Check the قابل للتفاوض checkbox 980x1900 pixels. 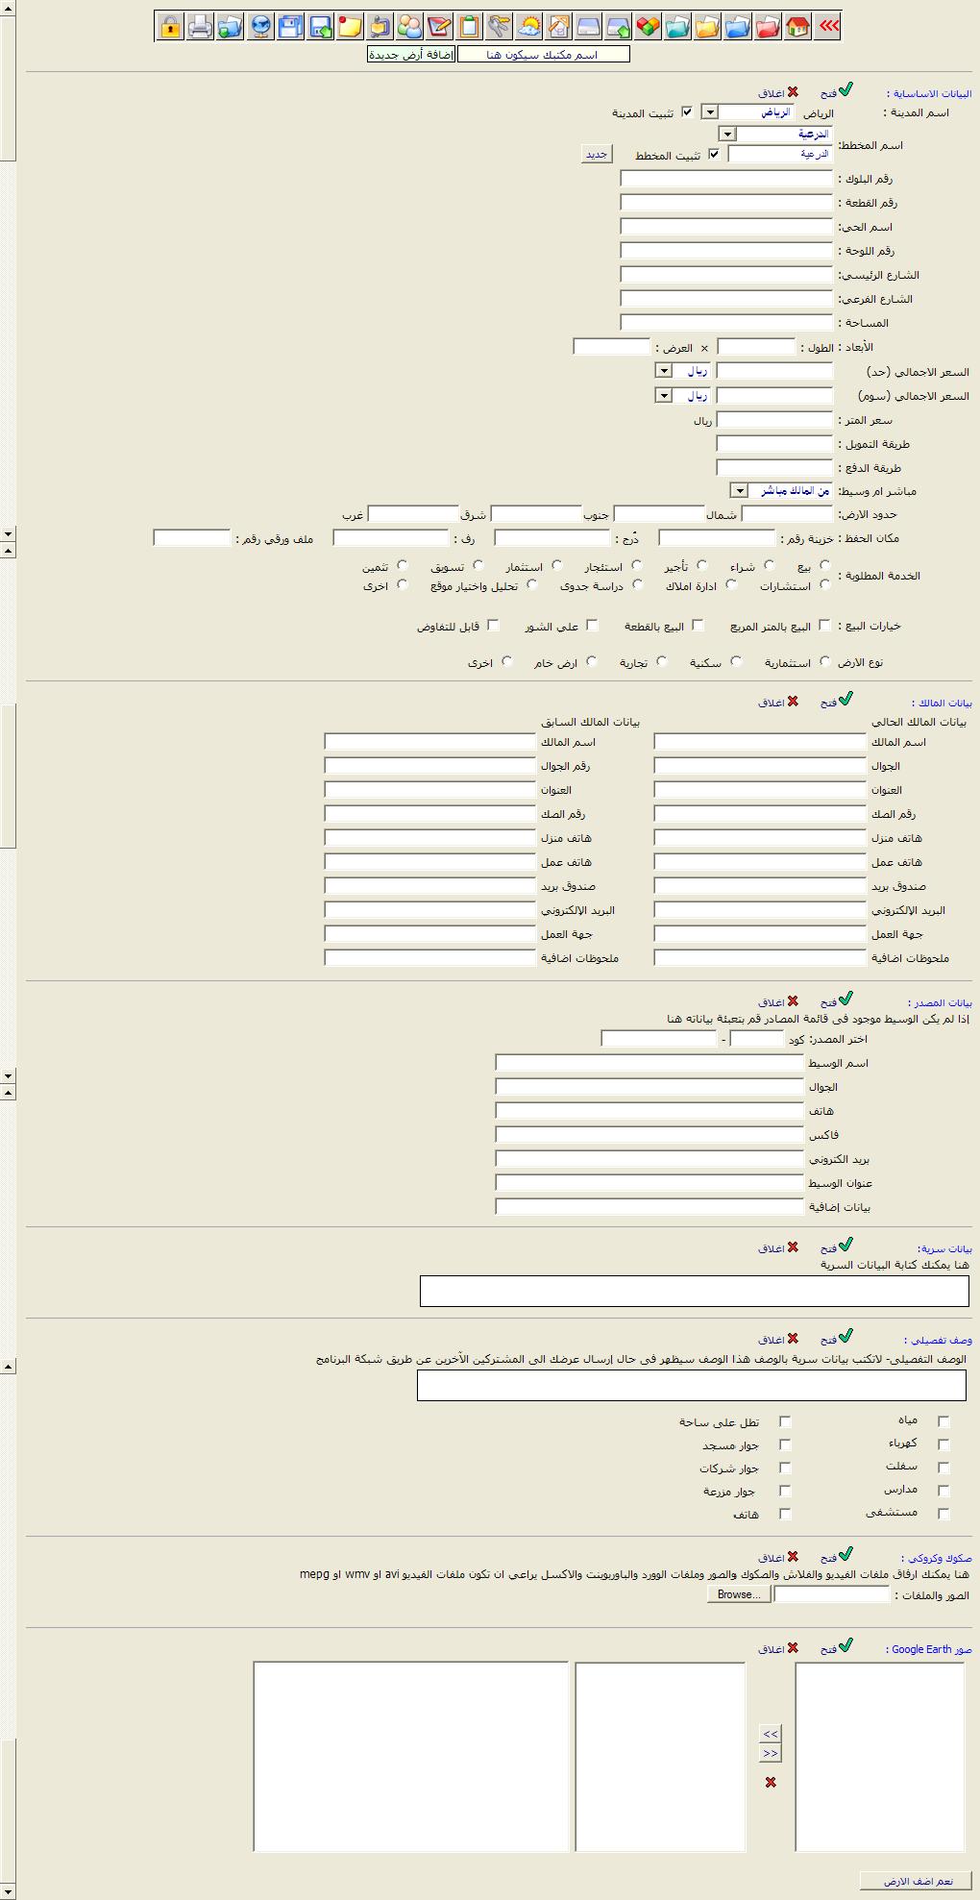tap(494, 625)
